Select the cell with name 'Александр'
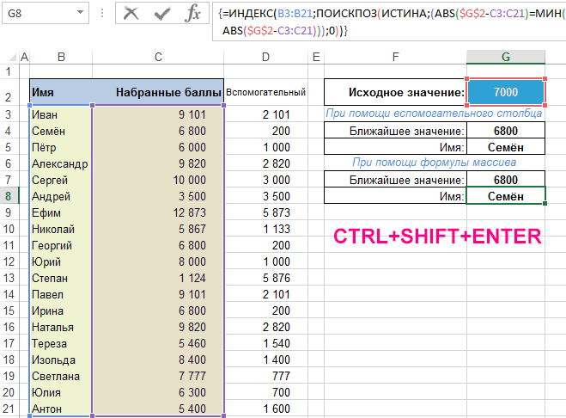 pos(59,163)
